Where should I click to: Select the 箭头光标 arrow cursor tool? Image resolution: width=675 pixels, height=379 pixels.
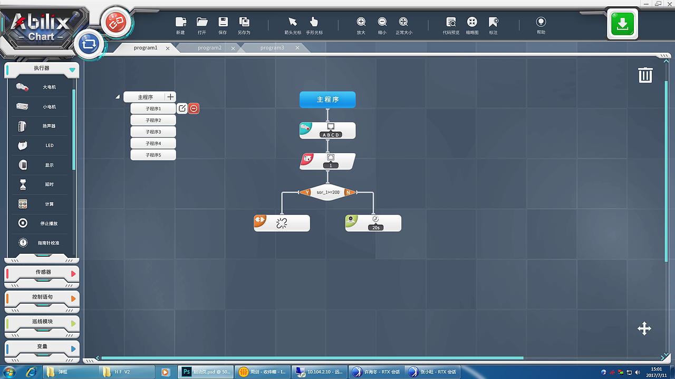coord(293,22)
